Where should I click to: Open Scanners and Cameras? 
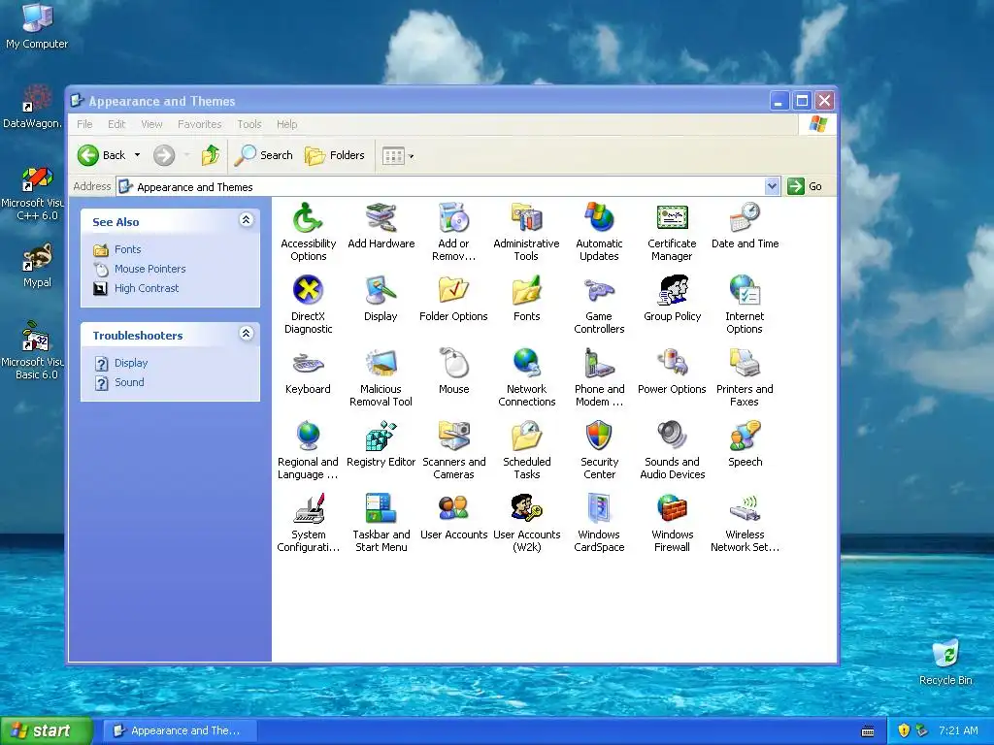pyautogui.click(x=454, y=450)
